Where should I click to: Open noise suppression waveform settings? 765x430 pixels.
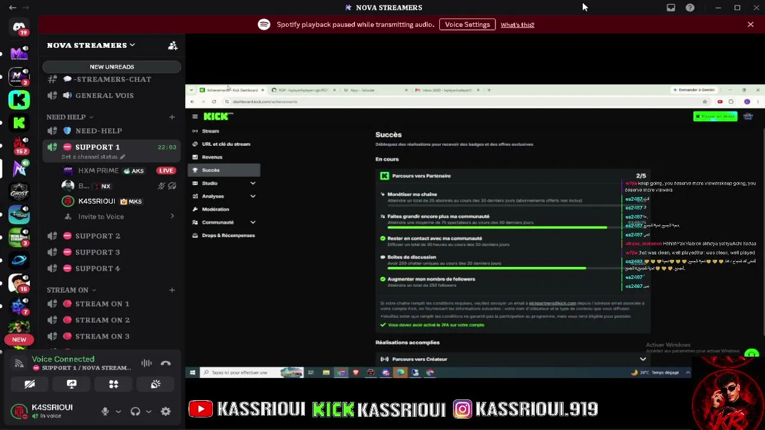[x=146, y=363]
